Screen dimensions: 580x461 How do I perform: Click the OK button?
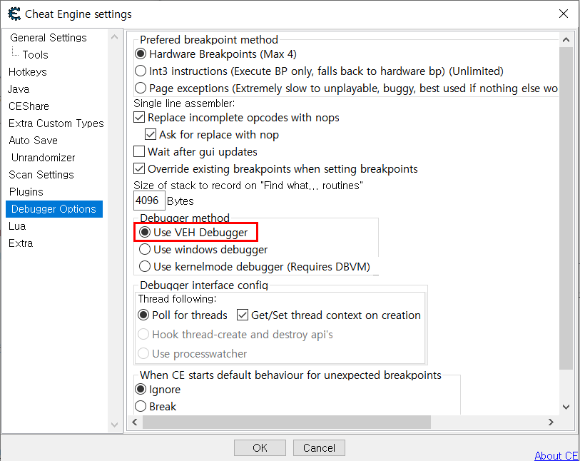(260, 447)
